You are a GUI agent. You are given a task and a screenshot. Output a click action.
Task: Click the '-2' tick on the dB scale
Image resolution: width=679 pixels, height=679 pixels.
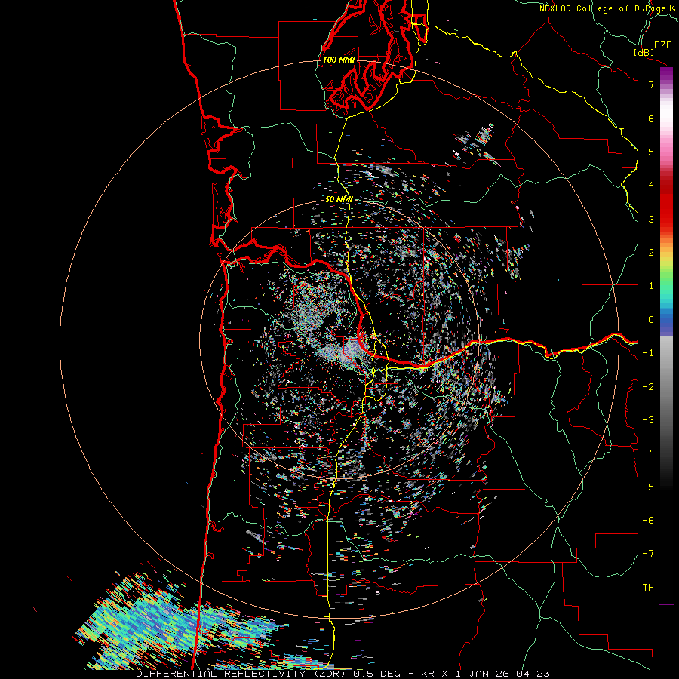click(648, 387)
